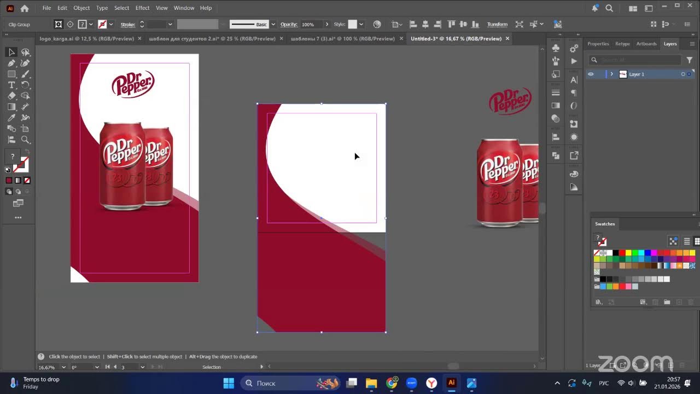Image resolution: width=700 pixels, height=394 pixels.
Task: Show hidden taskbar icons chevron
Action: pyautogui.click(x=557, y=383)
